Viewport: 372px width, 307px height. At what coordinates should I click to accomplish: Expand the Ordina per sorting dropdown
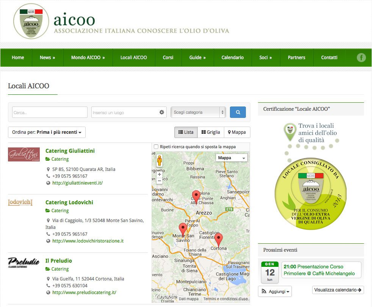pyautogui.click(x=47, y=132)
